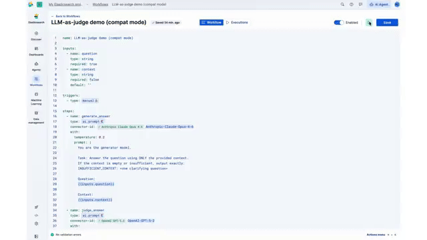Image resolution: width=427 pixels, height=240 pixels.
Task: Switch to the Executions tab
Action: pos(237,23)
